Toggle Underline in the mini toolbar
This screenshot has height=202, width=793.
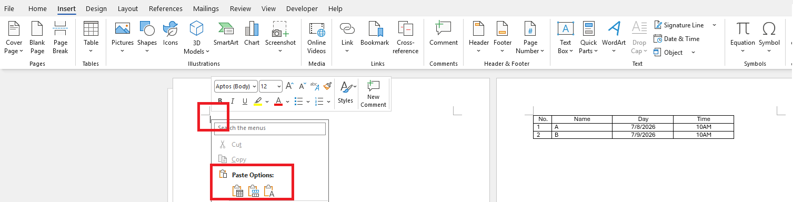click(245, 101)
